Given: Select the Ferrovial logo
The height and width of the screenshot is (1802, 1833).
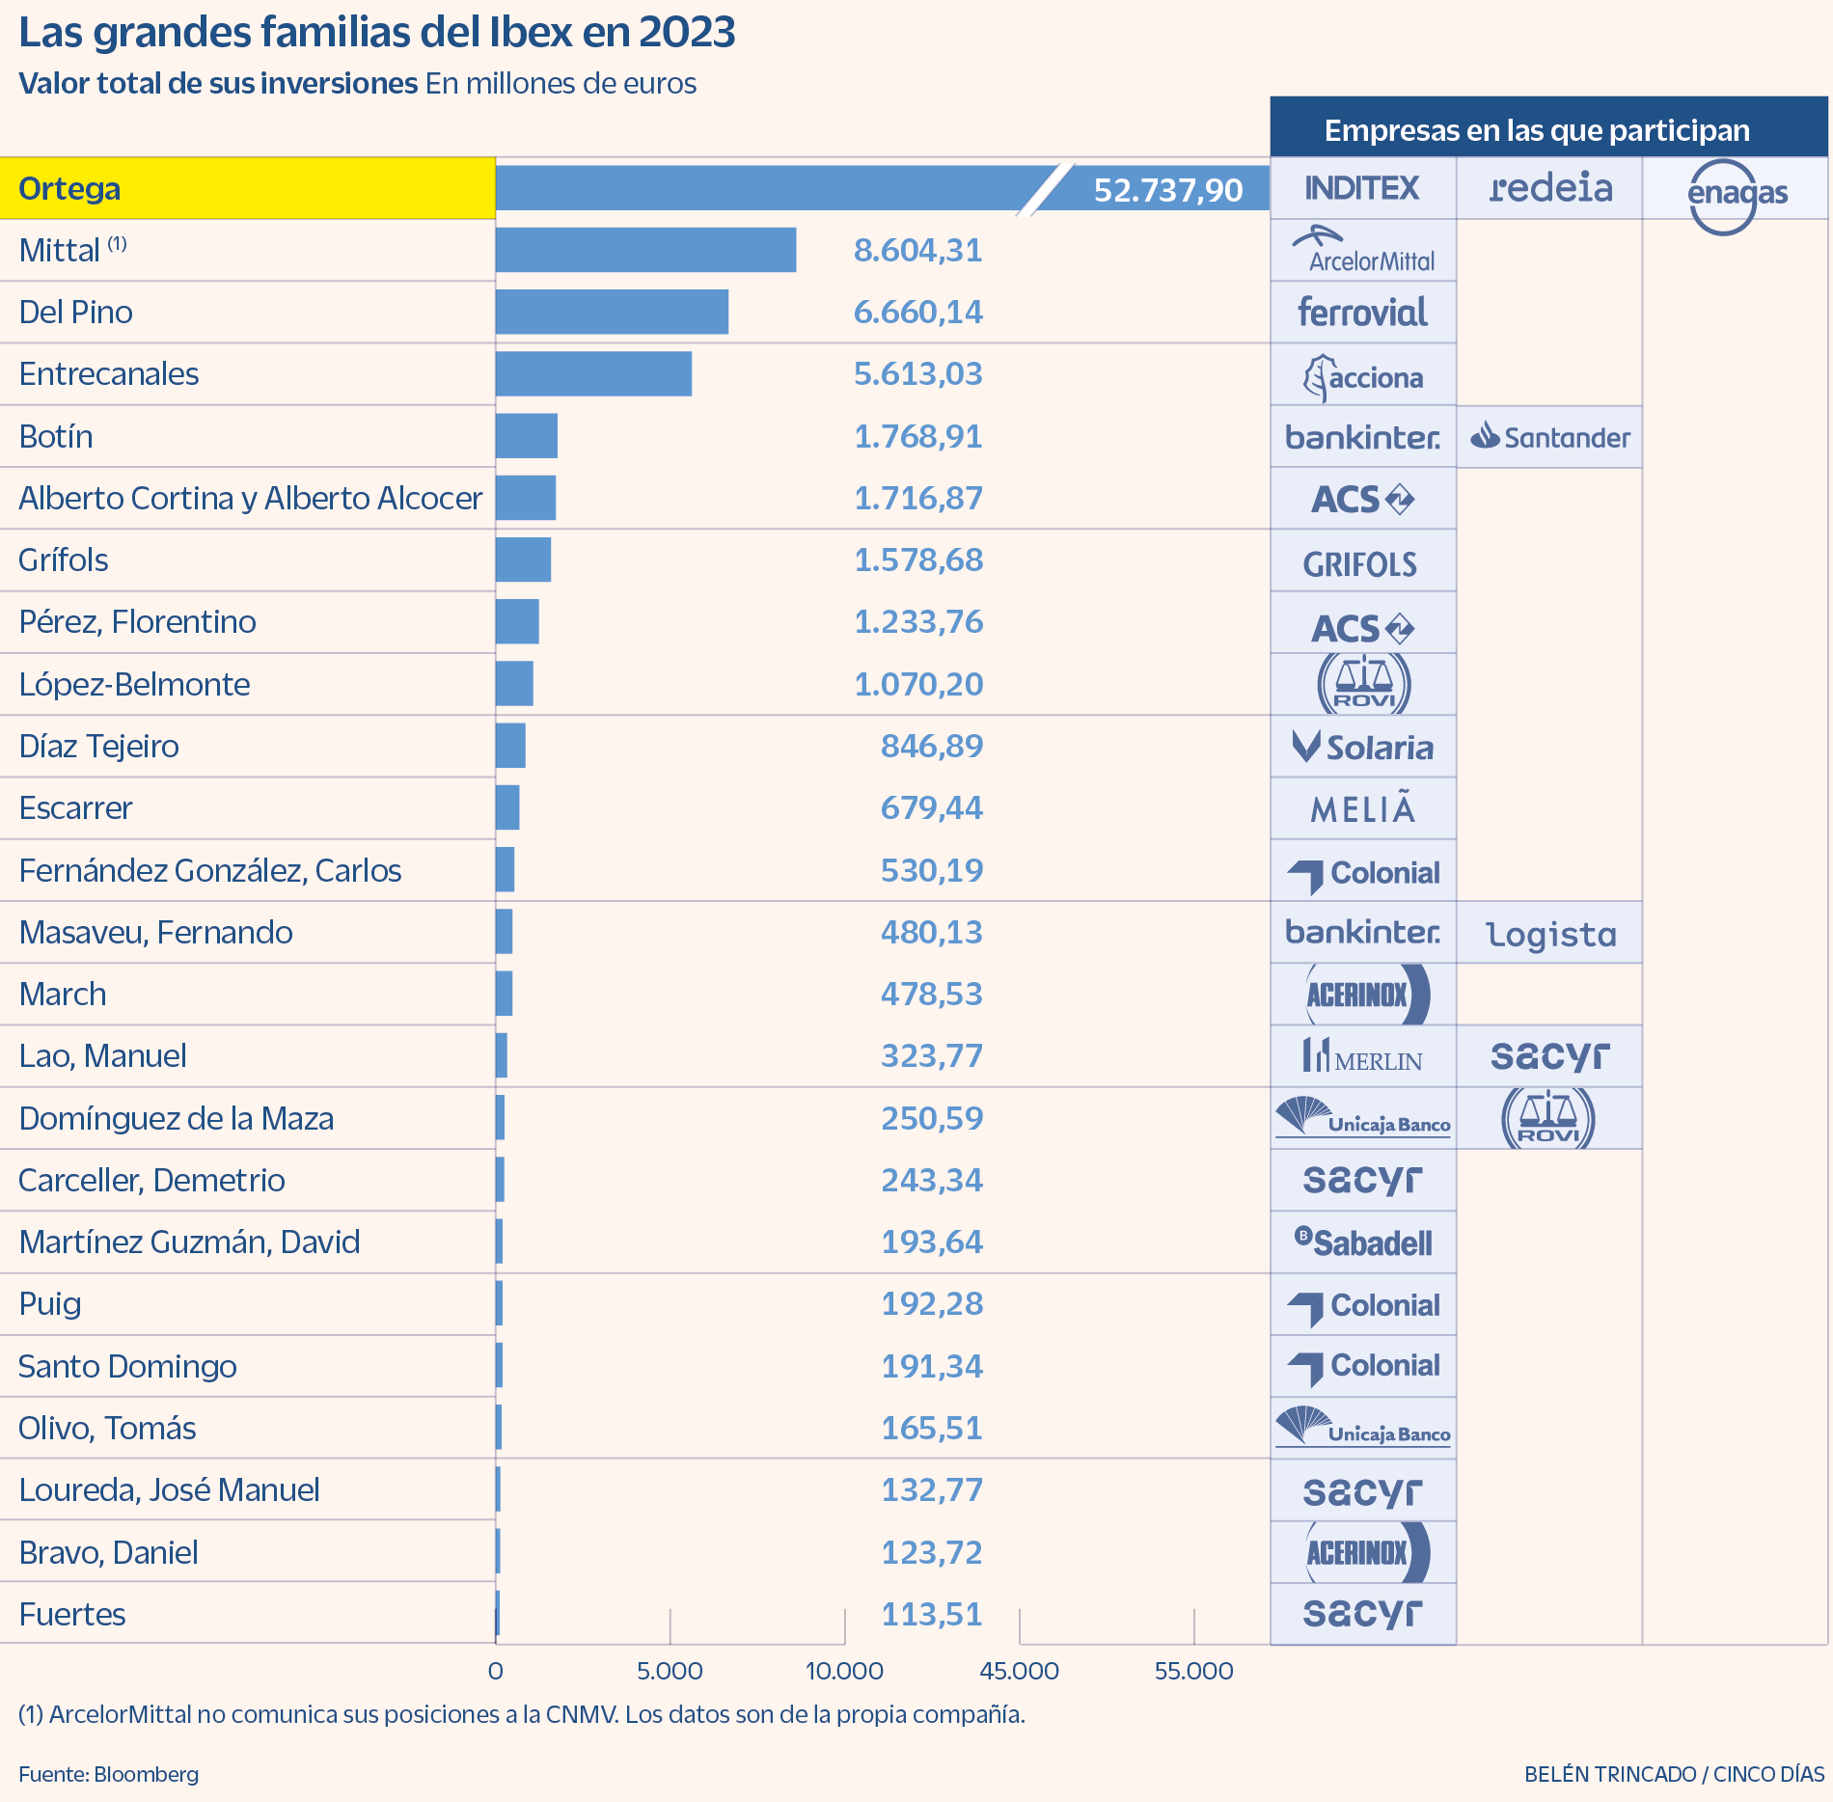Looking at the screenshot, I should [1362, 313].
